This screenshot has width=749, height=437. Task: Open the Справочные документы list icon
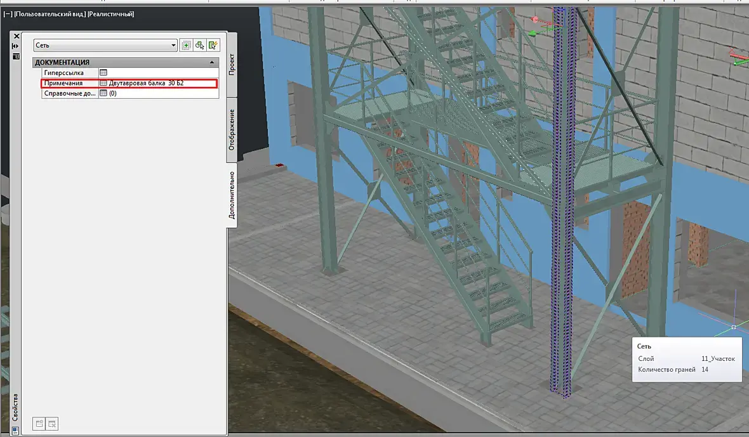click(103, 93)
